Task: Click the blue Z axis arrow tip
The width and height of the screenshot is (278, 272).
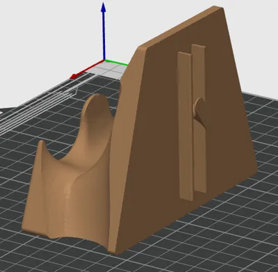Action: click(104, 7)
